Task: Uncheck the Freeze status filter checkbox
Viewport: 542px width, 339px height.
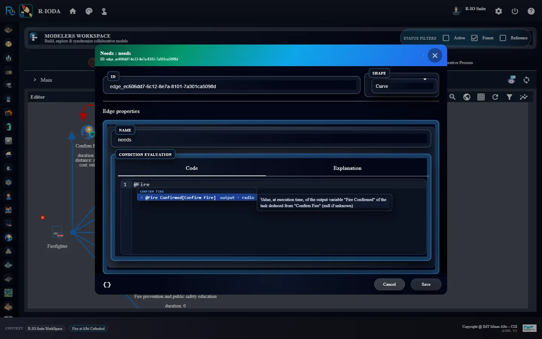Action: (474, 38)
